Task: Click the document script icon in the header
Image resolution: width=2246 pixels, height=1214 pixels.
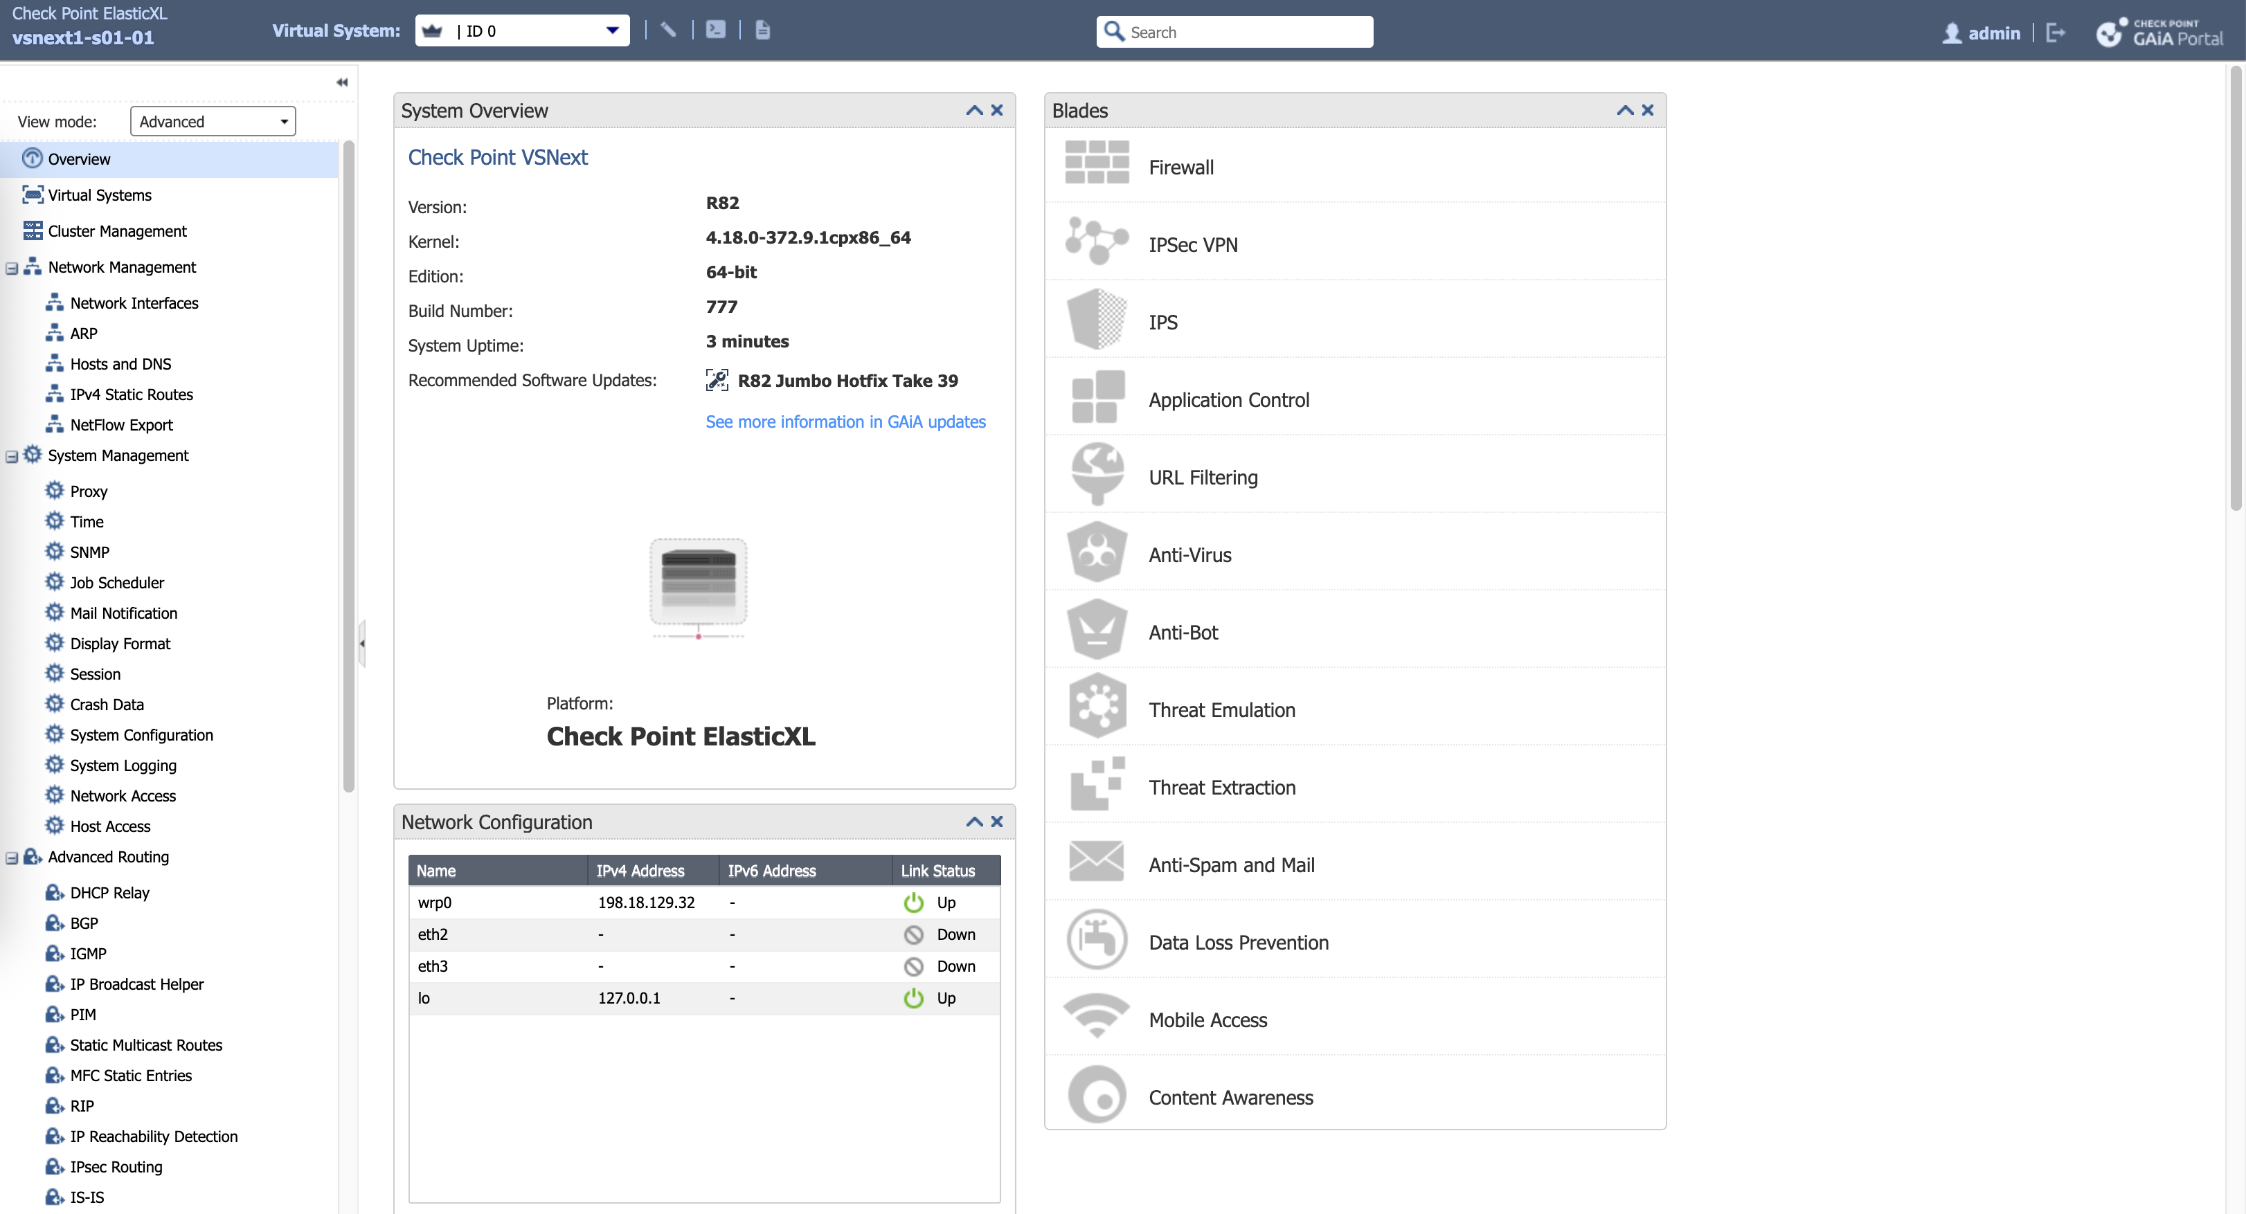Action: [x=762, y=30]
